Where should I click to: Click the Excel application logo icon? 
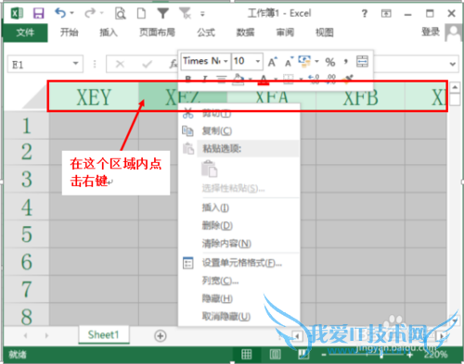pos(17,14)
